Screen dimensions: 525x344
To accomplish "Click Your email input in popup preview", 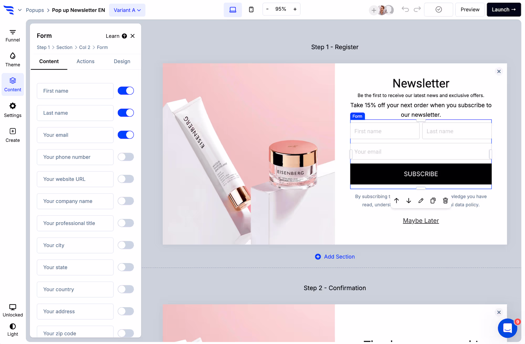I will pos(421,152).
